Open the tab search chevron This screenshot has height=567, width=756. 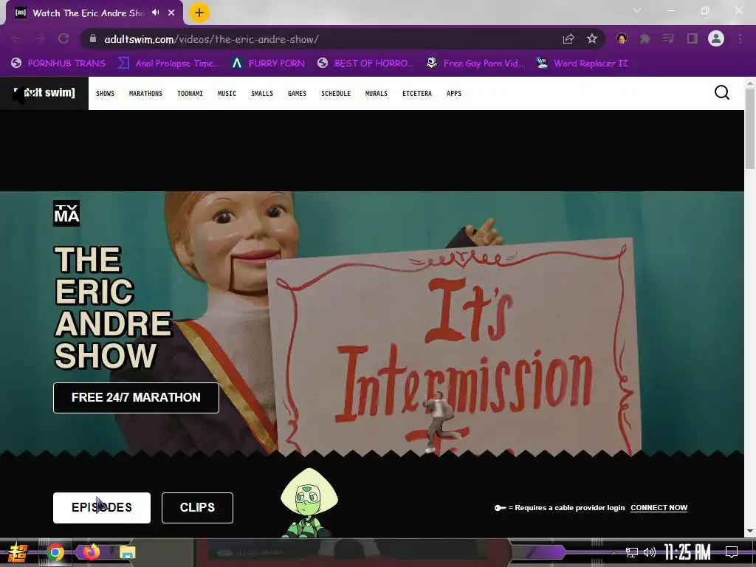(637, 10)
